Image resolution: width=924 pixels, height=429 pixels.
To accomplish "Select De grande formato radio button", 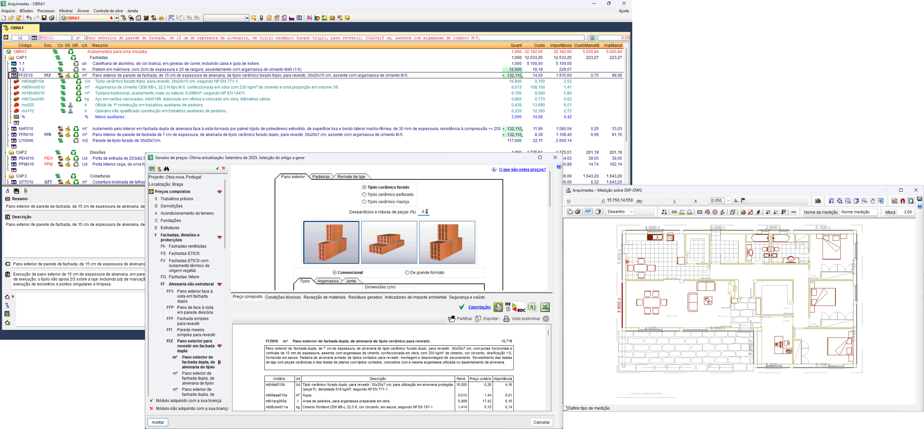I will [407, 273].
